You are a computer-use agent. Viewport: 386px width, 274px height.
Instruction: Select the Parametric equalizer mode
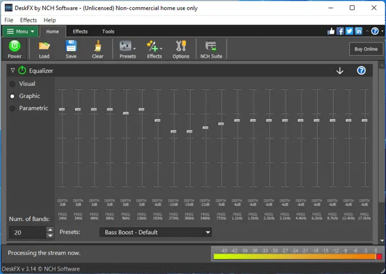[12, 108]
